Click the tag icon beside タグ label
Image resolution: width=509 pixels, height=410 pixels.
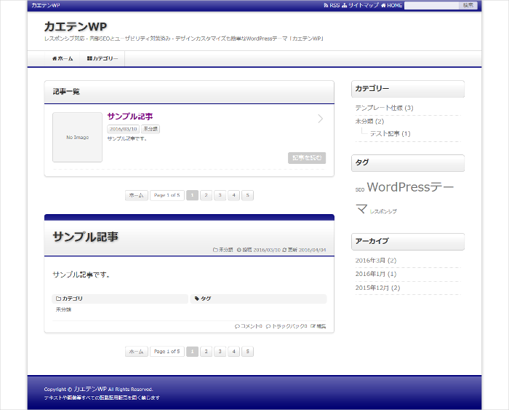tap(197, 299)
